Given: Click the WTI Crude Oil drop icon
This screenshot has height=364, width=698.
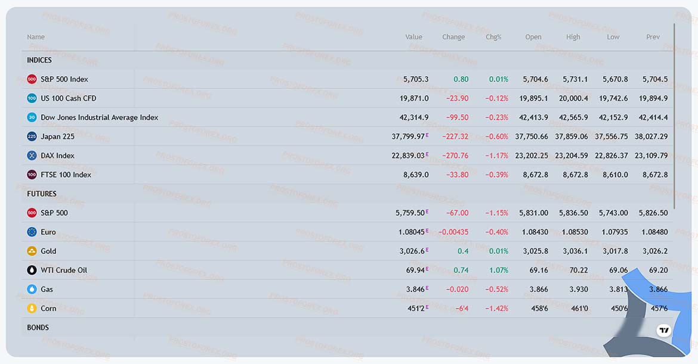Looking at the screenshot, I should pyautogui.click(x=32, y=270).
